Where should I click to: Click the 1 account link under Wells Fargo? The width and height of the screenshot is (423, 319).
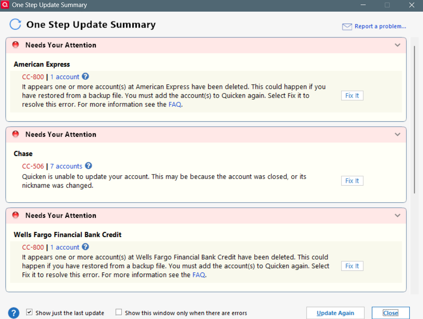point(65,247)
